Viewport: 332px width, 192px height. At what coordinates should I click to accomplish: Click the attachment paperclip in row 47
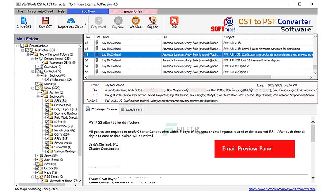(x=97, y=43)
